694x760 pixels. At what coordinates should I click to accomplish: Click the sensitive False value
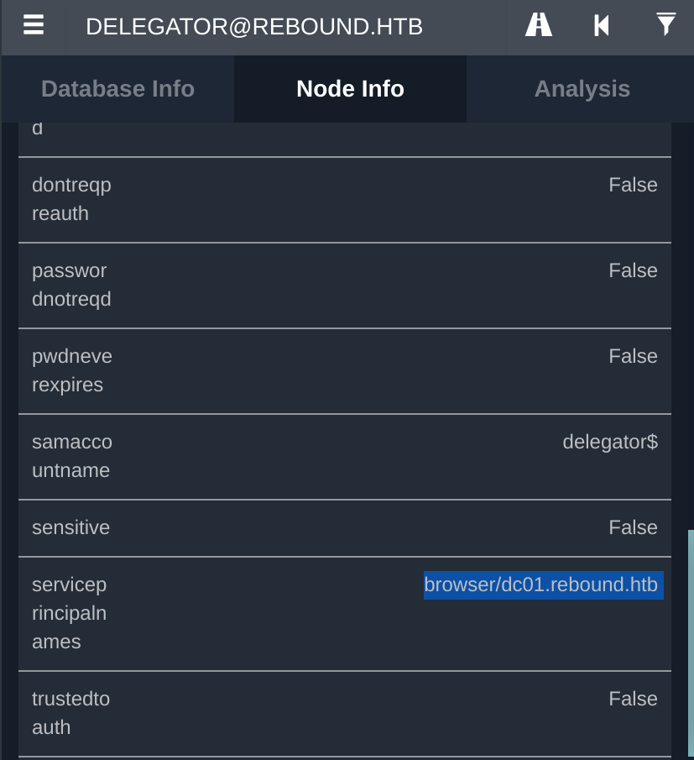click(x=633, y=528)
